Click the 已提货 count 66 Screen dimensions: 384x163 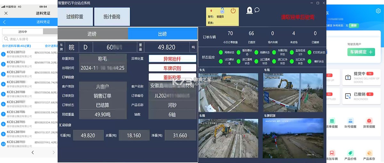point(251,33)
